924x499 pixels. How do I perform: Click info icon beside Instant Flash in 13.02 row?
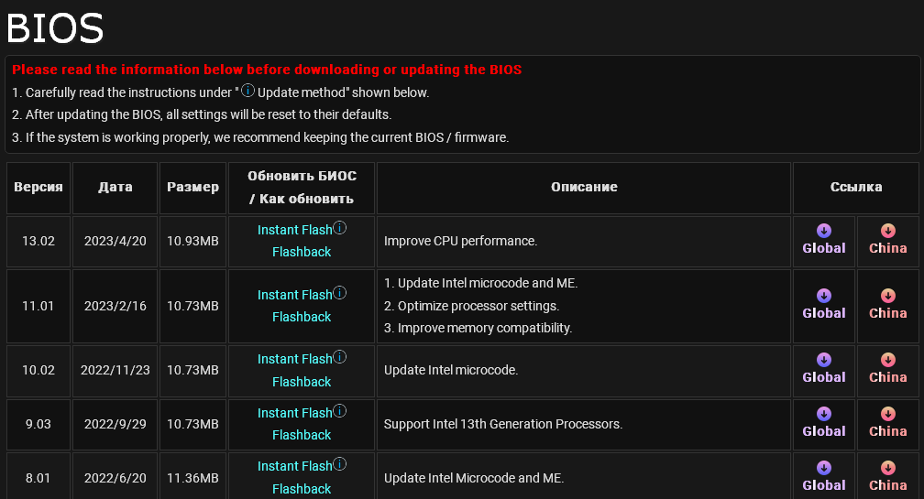point(339,227)
